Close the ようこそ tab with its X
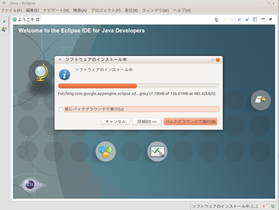 38,20
